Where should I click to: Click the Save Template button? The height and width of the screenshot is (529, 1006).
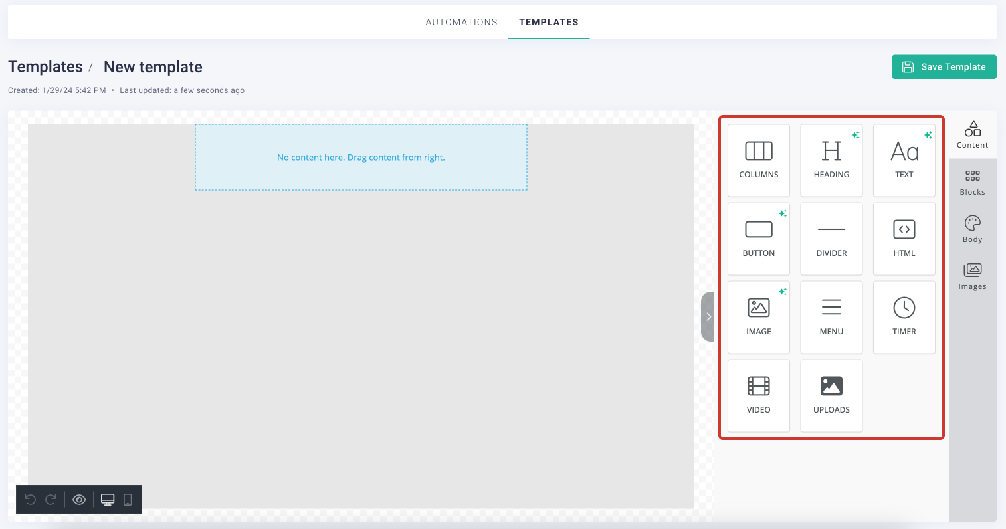(944, 66)
